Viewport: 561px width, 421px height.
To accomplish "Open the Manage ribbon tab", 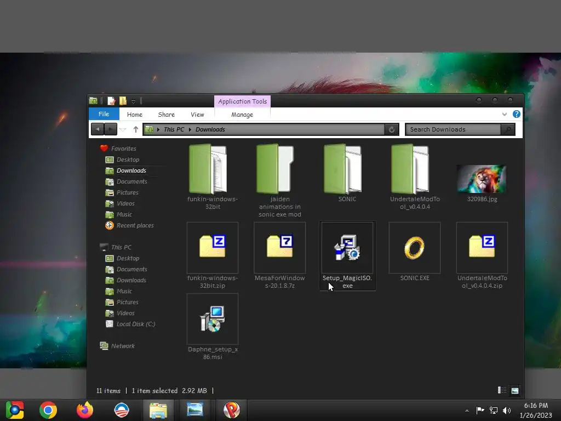I will click(x=242, y=115).
